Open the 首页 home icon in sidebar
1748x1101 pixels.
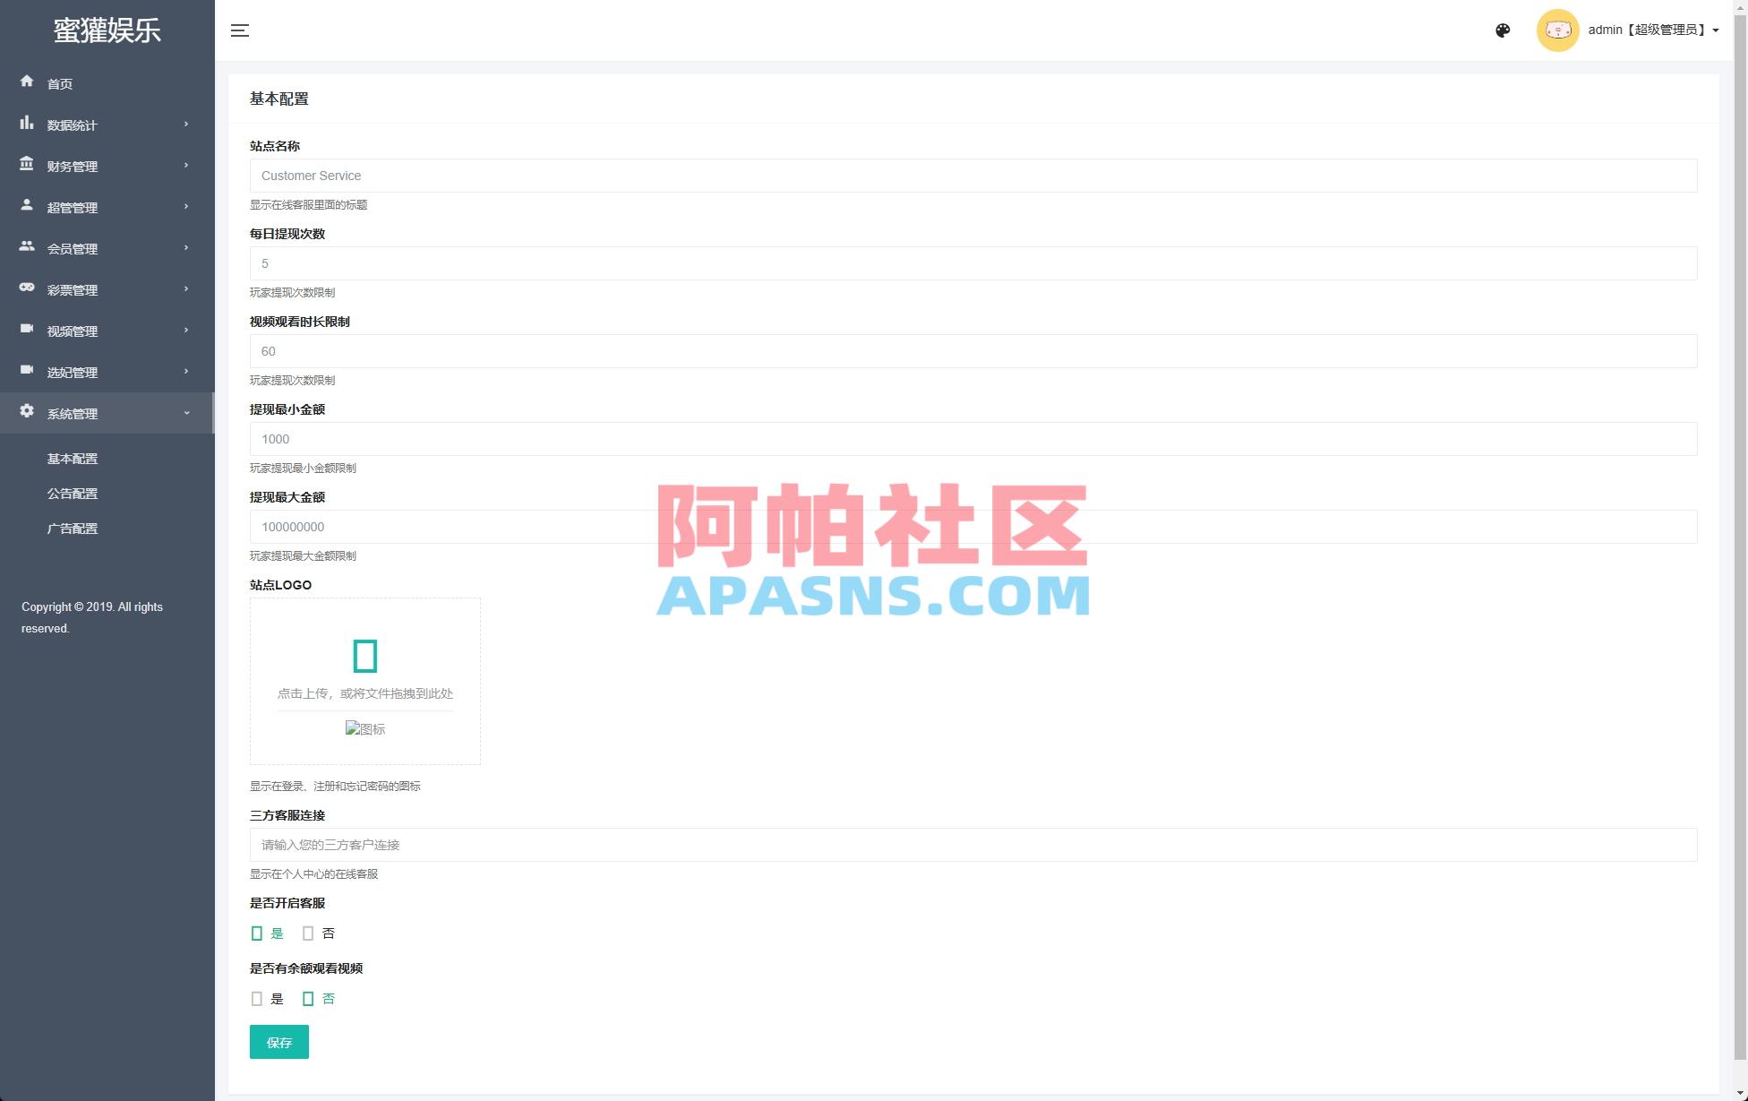(27, 82)
